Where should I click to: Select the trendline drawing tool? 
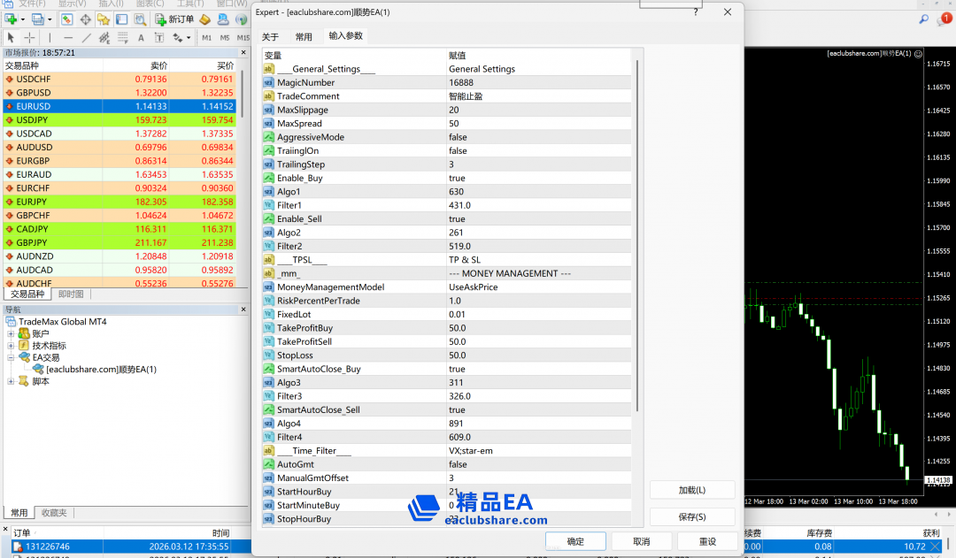86,38
